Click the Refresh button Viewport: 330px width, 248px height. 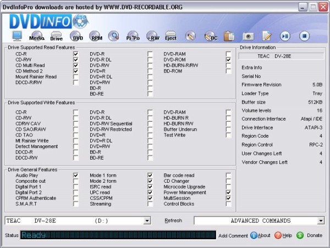coord(173,221)
